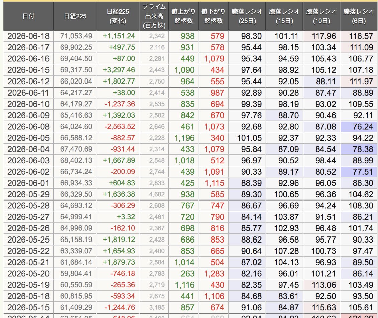Click the 騰落レシオ (15日) header

point(284,16)
